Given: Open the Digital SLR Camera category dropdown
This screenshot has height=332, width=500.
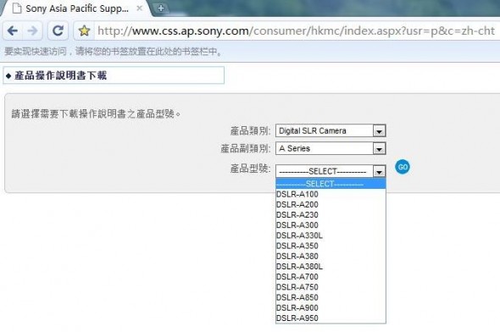Looking at the screenshot, I should tap(331, 131).
